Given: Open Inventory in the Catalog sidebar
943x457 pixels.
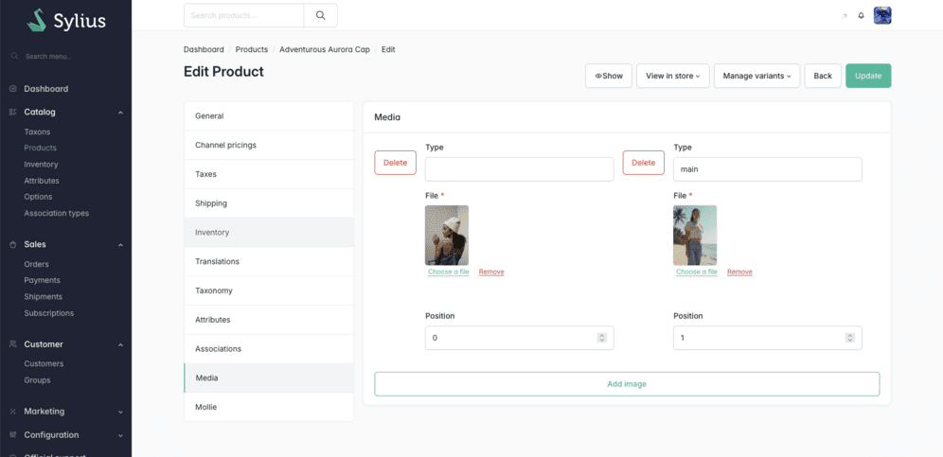Looking at the screenshot, I should pyautogui.click(x=41, y=164).
